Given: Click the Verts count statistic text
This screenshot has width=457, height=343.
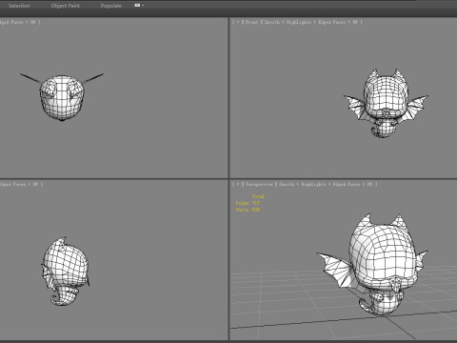Looking at the screenshot, I should (x=248, y=210).
